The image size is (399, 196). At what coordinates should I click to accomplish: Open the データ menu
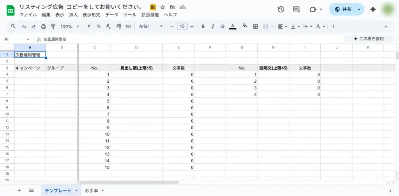[112, 15]
